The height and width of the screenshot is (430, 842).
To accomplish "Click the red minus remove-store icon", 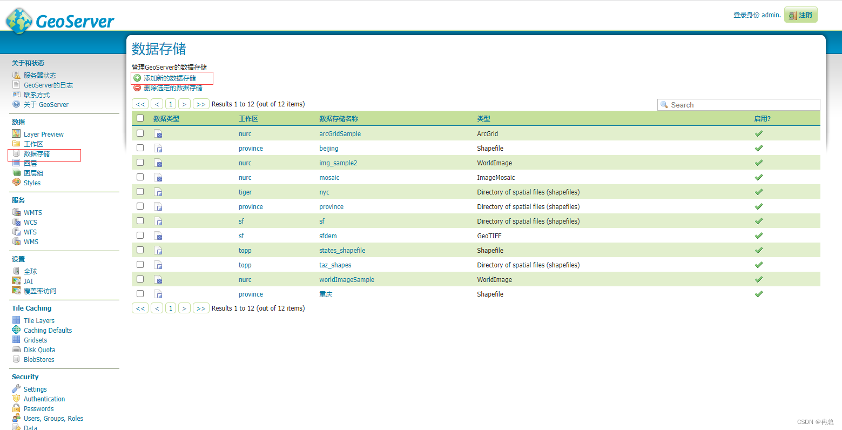I will 137,88.
